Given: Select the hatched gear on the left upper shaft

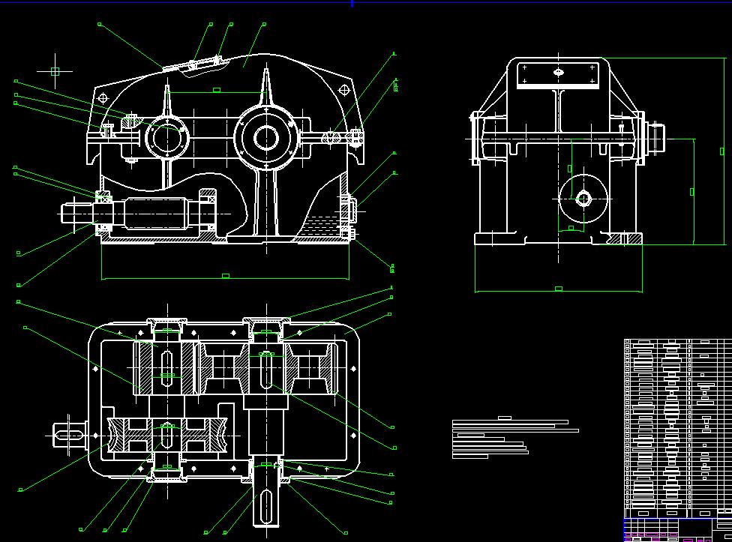Looking at the screenshot, I should coord(166,369).
